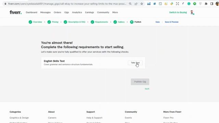Click the share page icon
219x123 pixels.
click(136, 4)
